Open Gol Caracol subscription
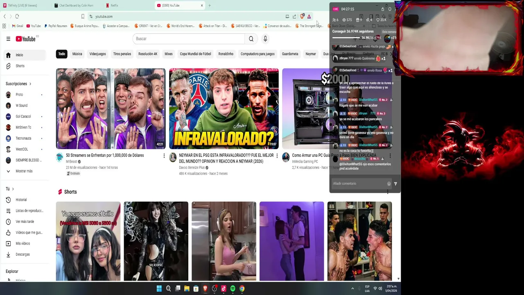Image resolution: width=524 pixels, height=295 pixels. coord(25,116)
